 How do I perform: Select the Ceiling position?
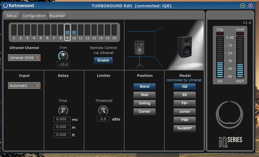(x=144, y=103)
